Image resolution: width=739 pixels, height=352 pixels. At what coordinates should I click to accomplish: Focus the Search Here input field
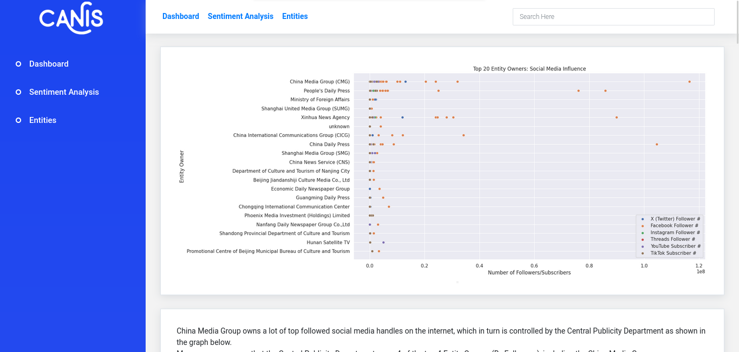click(x=613, y=17)
